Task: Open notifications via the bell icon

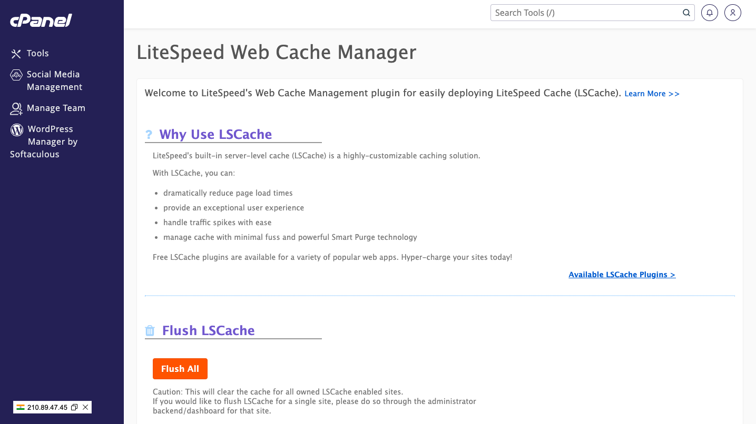Action: tap(710, 13)
